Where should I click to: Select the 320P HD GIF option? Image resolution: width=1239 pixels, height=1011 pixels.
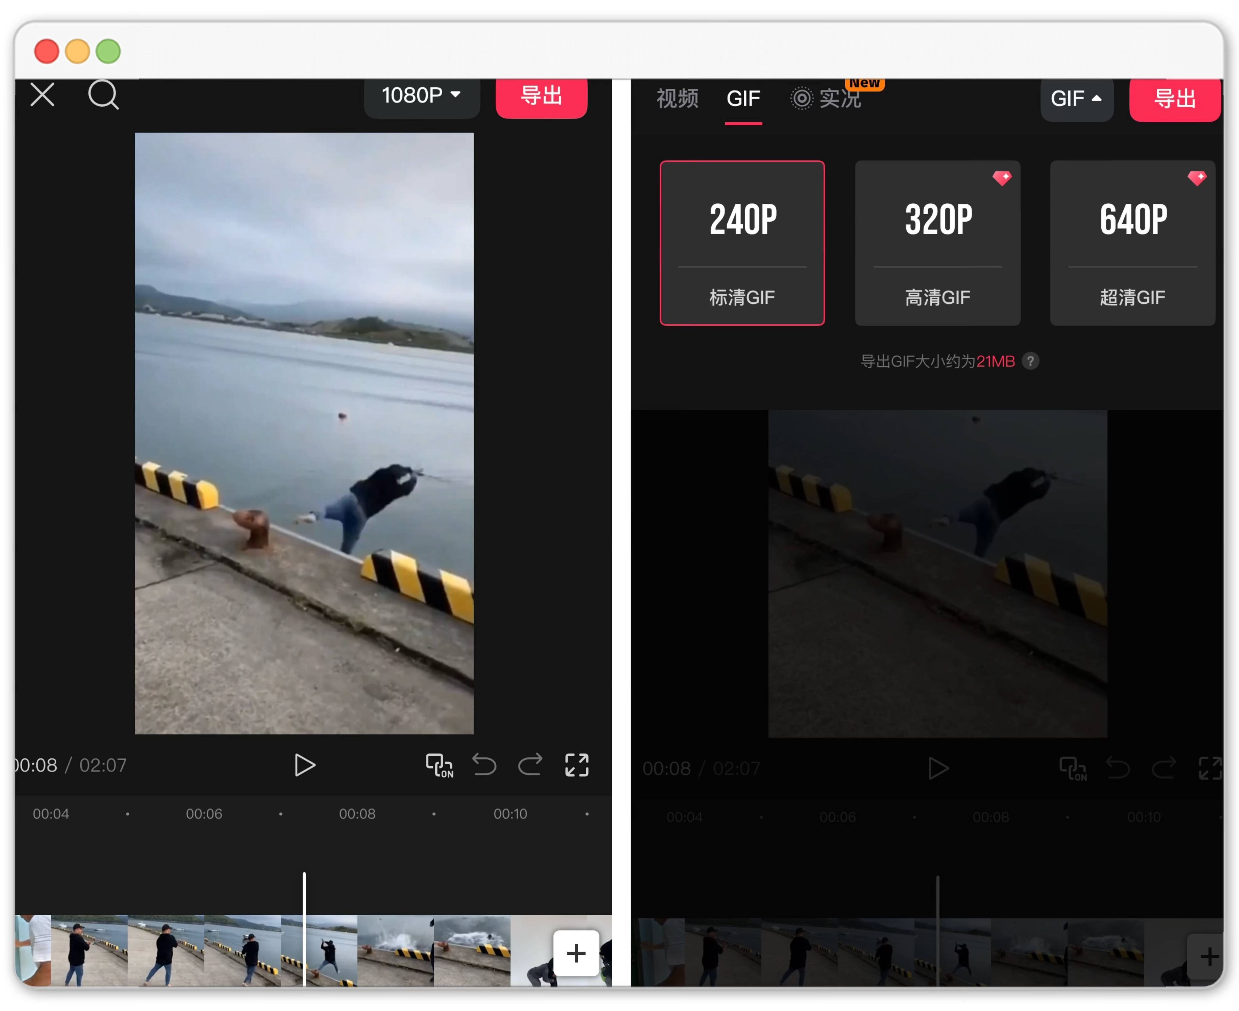pos(937,243)
